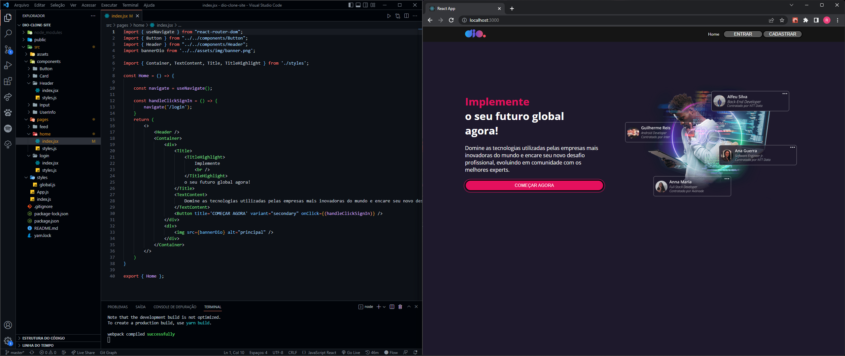845x356 pixels.
Task: Switch to the PROBLEMAS tab
Action: (118, 307)
